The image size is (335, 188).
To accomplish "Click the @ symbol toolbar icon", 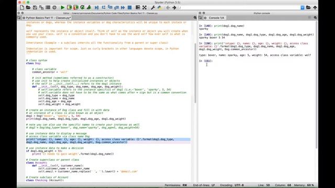I will pyautogui.click(x=54, y=7).
